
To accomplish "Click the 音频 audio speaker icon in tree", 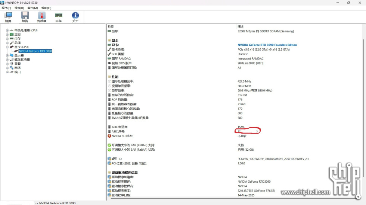I will coord(12,64).
